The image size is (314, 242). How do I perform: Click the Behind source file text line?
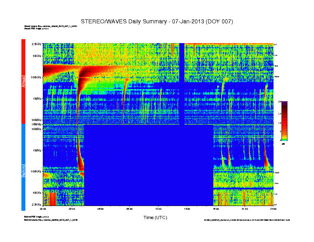coord(51,220)
